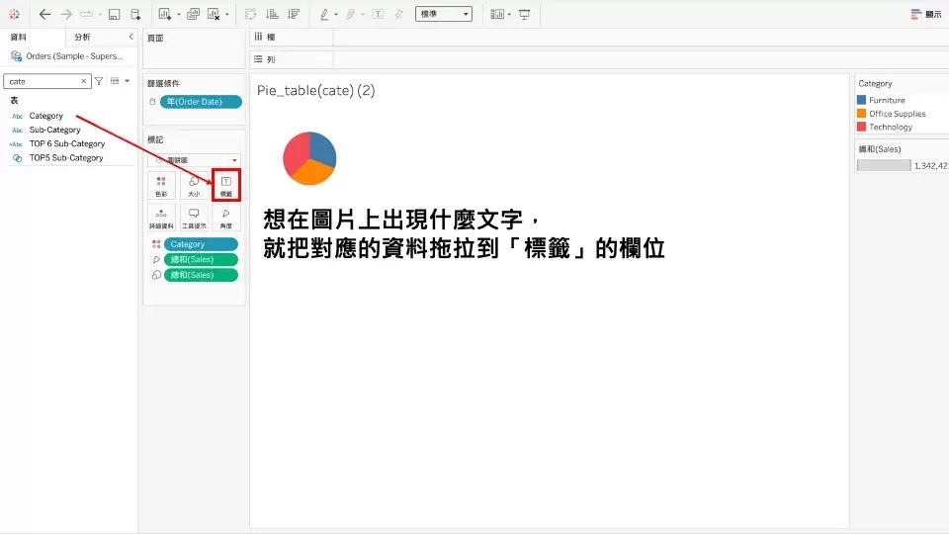Click the sheet title Pie_table(cate) (2)
Screen dimensions: 949x534
[316, 90]
